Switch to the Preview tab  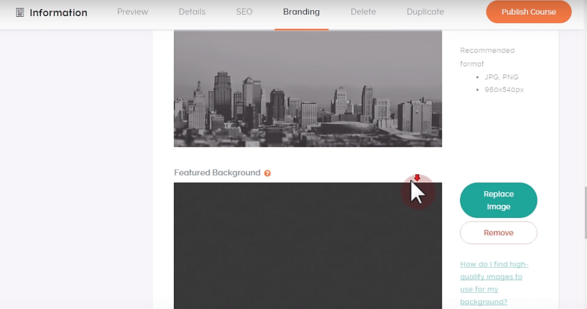pos(132,12)
